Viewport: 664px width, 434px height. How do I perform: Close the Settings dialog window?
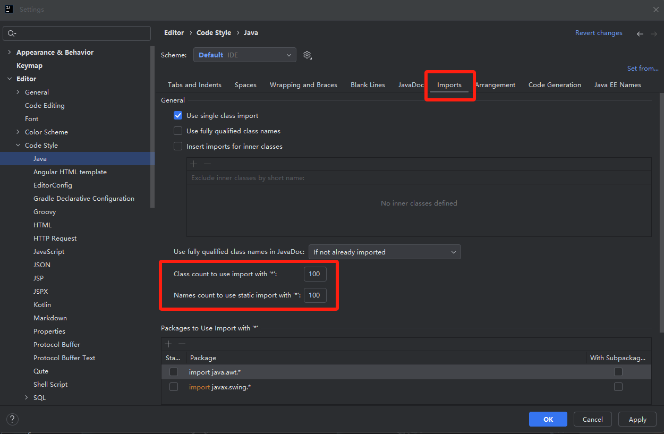656,10
